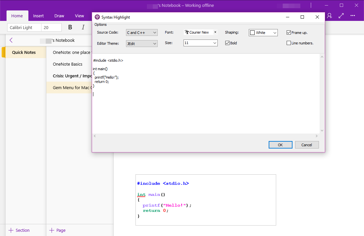Click the 'return 0;' line in the note

[x=155, y=211]
